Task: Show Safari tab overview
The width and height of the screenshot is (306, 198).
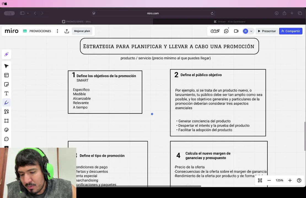Action: (x=300, y=13)
